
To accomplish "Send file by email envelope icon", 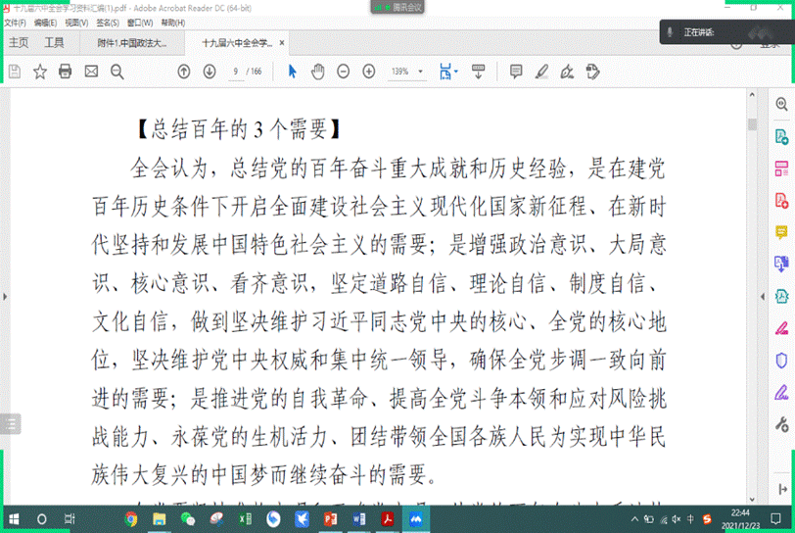I will [91, 72].
